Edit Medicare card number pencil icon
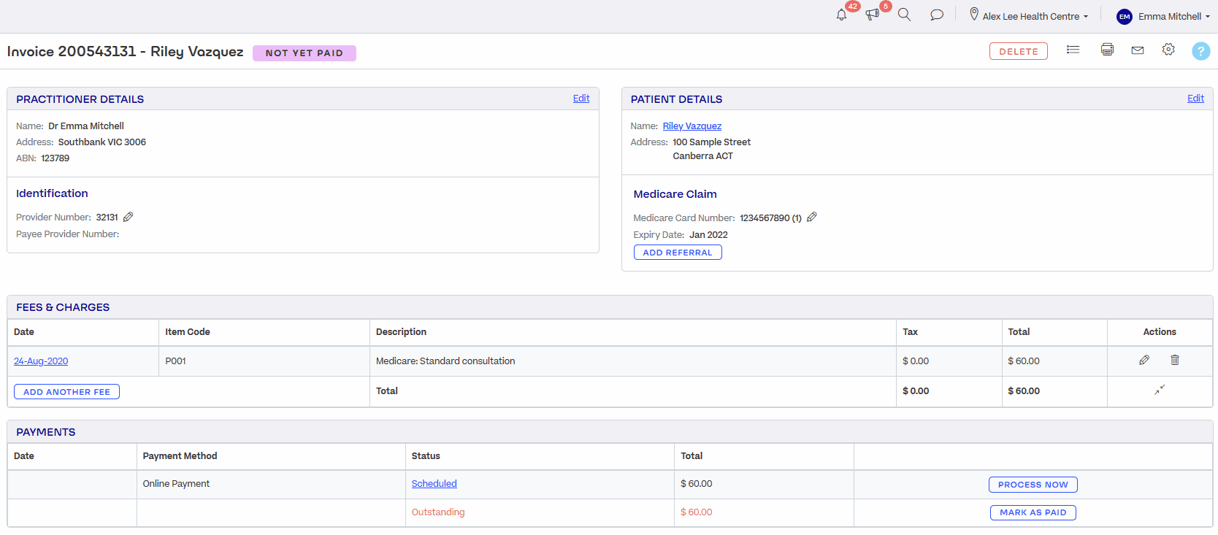The image size is (1218, 535). pos(812,218)
